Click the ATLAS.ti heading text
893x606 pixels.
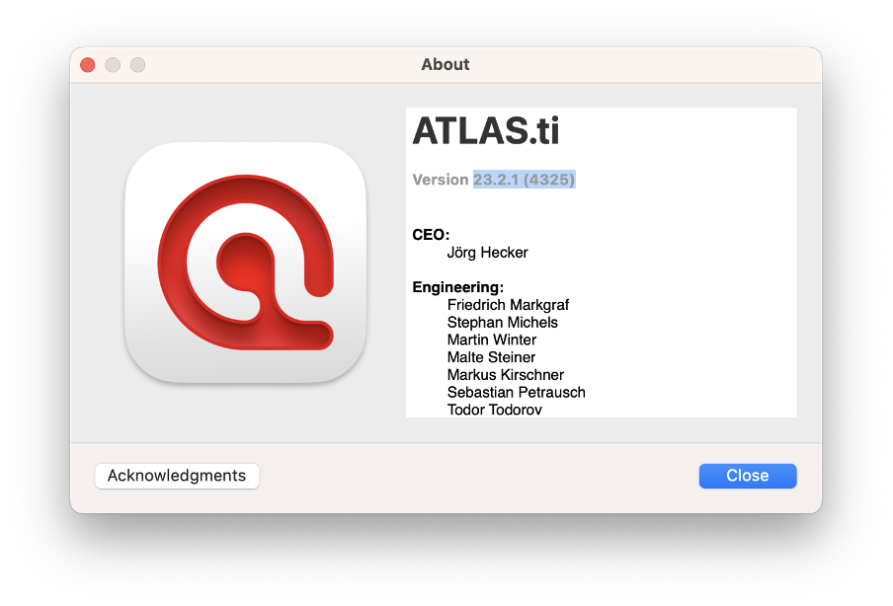click(486, 131)
